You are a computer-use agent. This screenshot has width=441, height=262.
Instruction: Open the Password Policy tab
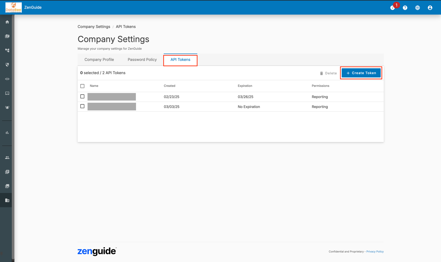[x=142, y=60]
